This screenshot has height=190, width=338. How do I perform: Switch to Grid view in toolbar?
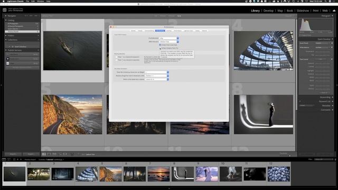point(44,154)
